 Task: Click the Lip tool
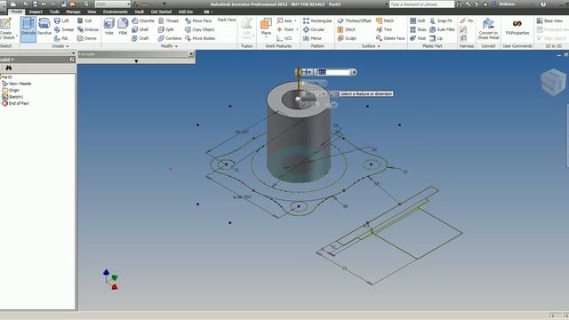tap(437, 38)
